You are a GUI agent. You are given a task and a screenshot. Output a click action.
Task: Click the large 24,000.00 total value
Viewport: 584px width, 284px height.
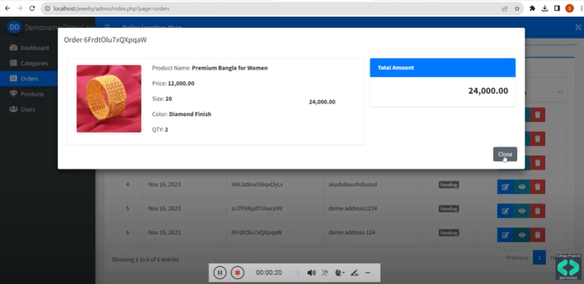pyautogui.click(x=488, y=91)
